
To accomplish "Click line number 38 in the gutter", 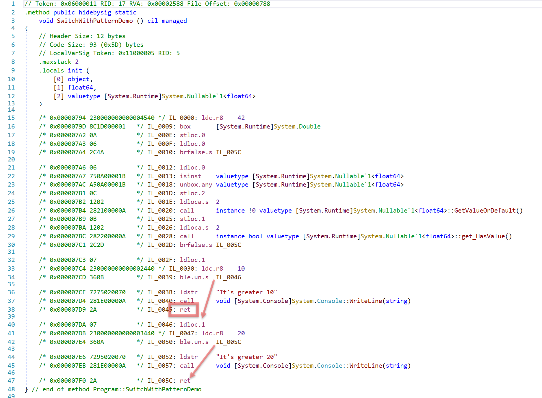I will tap(11, 310).
